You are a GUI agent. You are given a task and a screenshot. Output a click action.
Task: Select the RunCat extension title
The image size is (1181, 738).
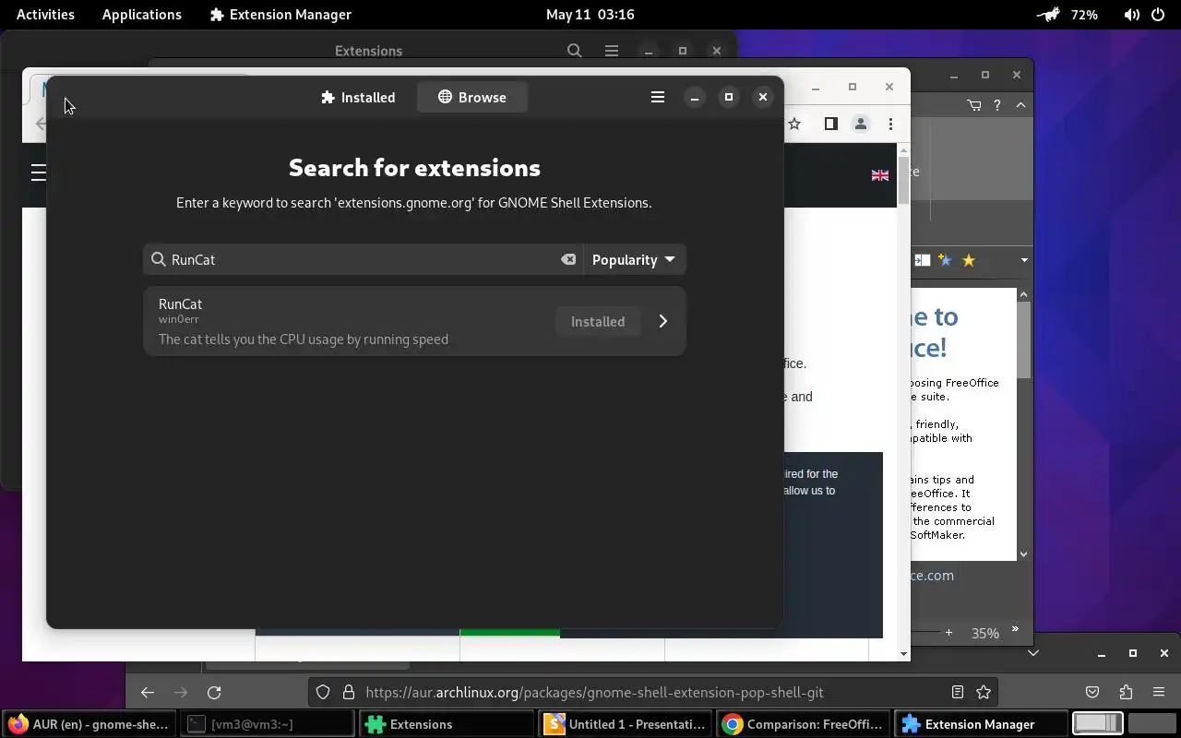pos(180,304)
